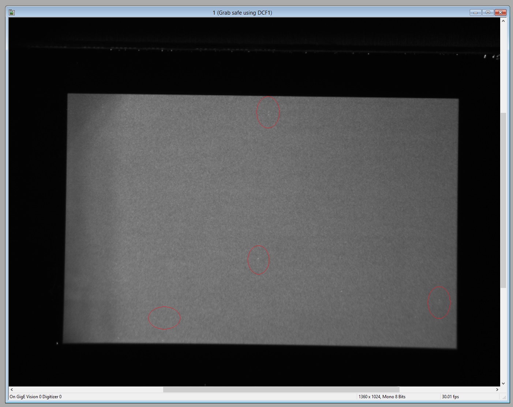Image resolution: width=513 pixels, height=407 pixels.
Task: Click the '30.01 fps' status entry
Action: tap(450, 397)
